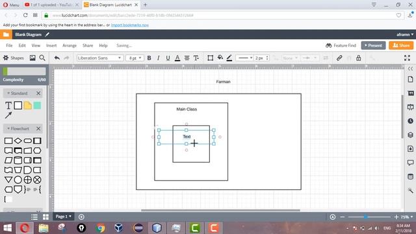Click the undo arrow
This screenshot has width=416, height=234.
pos(57,58)
